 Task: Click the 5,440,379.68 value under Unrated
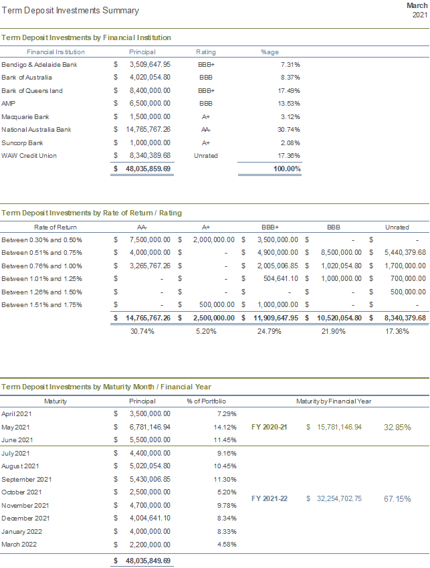click(405, 252)
